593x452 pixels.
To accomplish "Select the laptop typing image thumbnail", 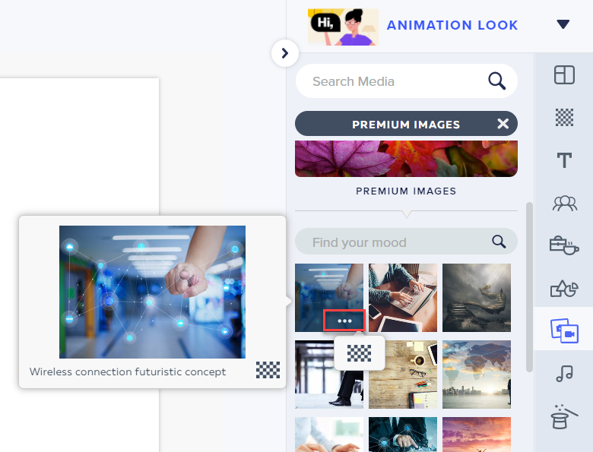I will (x=403, y=298).
